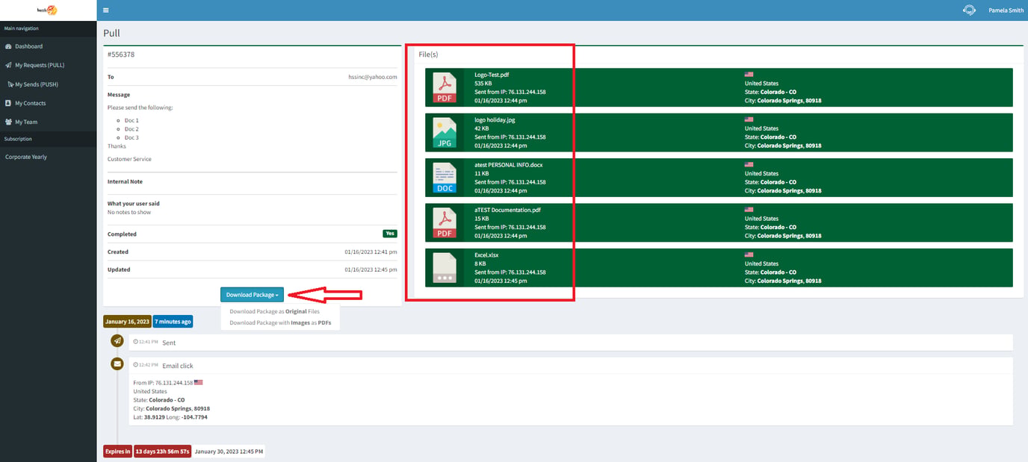1028x462 pixels.
Task: Click the US flag in the Excel.xlsx row
Action: 749,255
